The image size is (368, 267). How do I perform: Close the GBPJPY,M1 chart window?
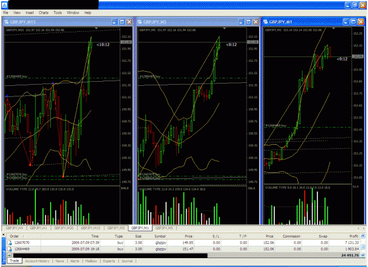click(x=361, y=22)
